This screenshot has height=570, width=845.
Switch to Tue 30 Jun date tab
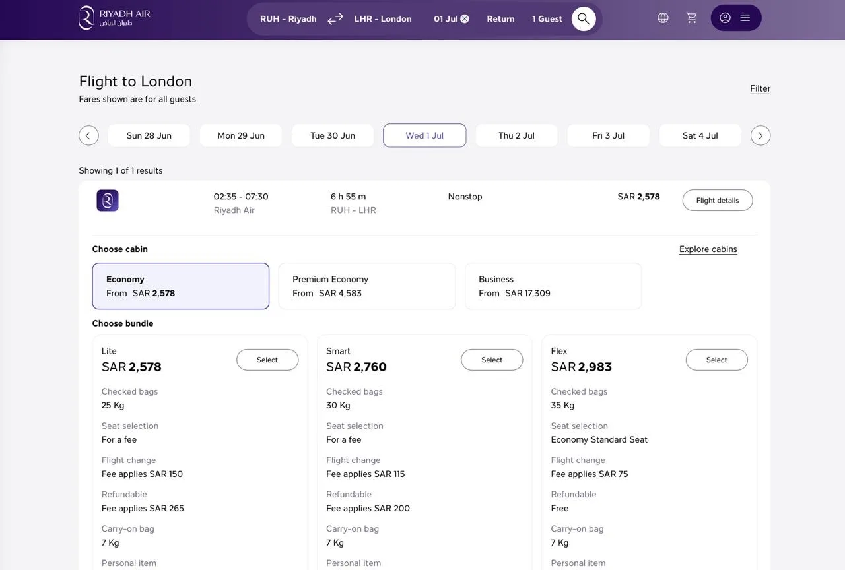coord(333,135)
